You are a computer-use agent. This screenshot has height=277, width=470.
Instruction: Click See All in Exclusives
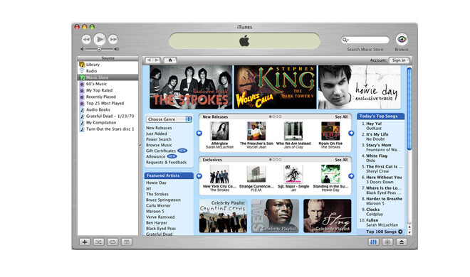tap(341, 160)
